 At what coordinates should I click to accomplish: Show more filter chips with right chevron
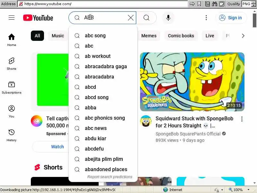243,36
